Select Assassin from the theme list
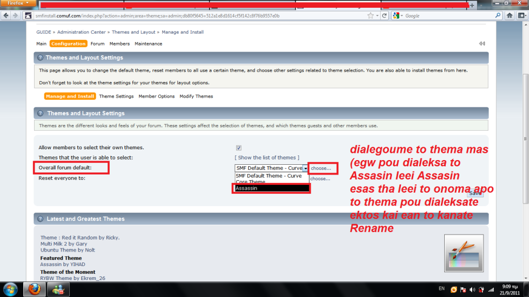 [271, 189]
